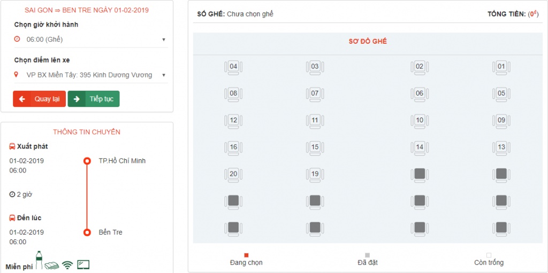
Task: Select seat 13 on the seat map
Action: click(501, 149)
